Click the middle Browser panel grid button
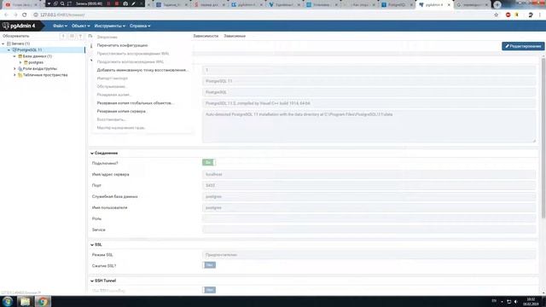Image resolution: width=546 pixels, height=307 pixels. tap(72, 36)
